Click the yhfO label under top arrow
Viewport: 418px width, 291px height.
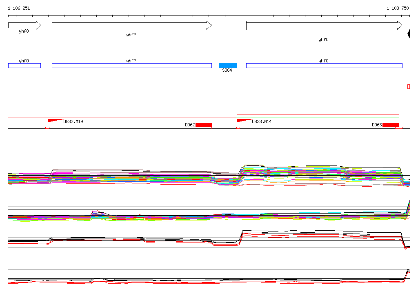(x=24, y=31)
